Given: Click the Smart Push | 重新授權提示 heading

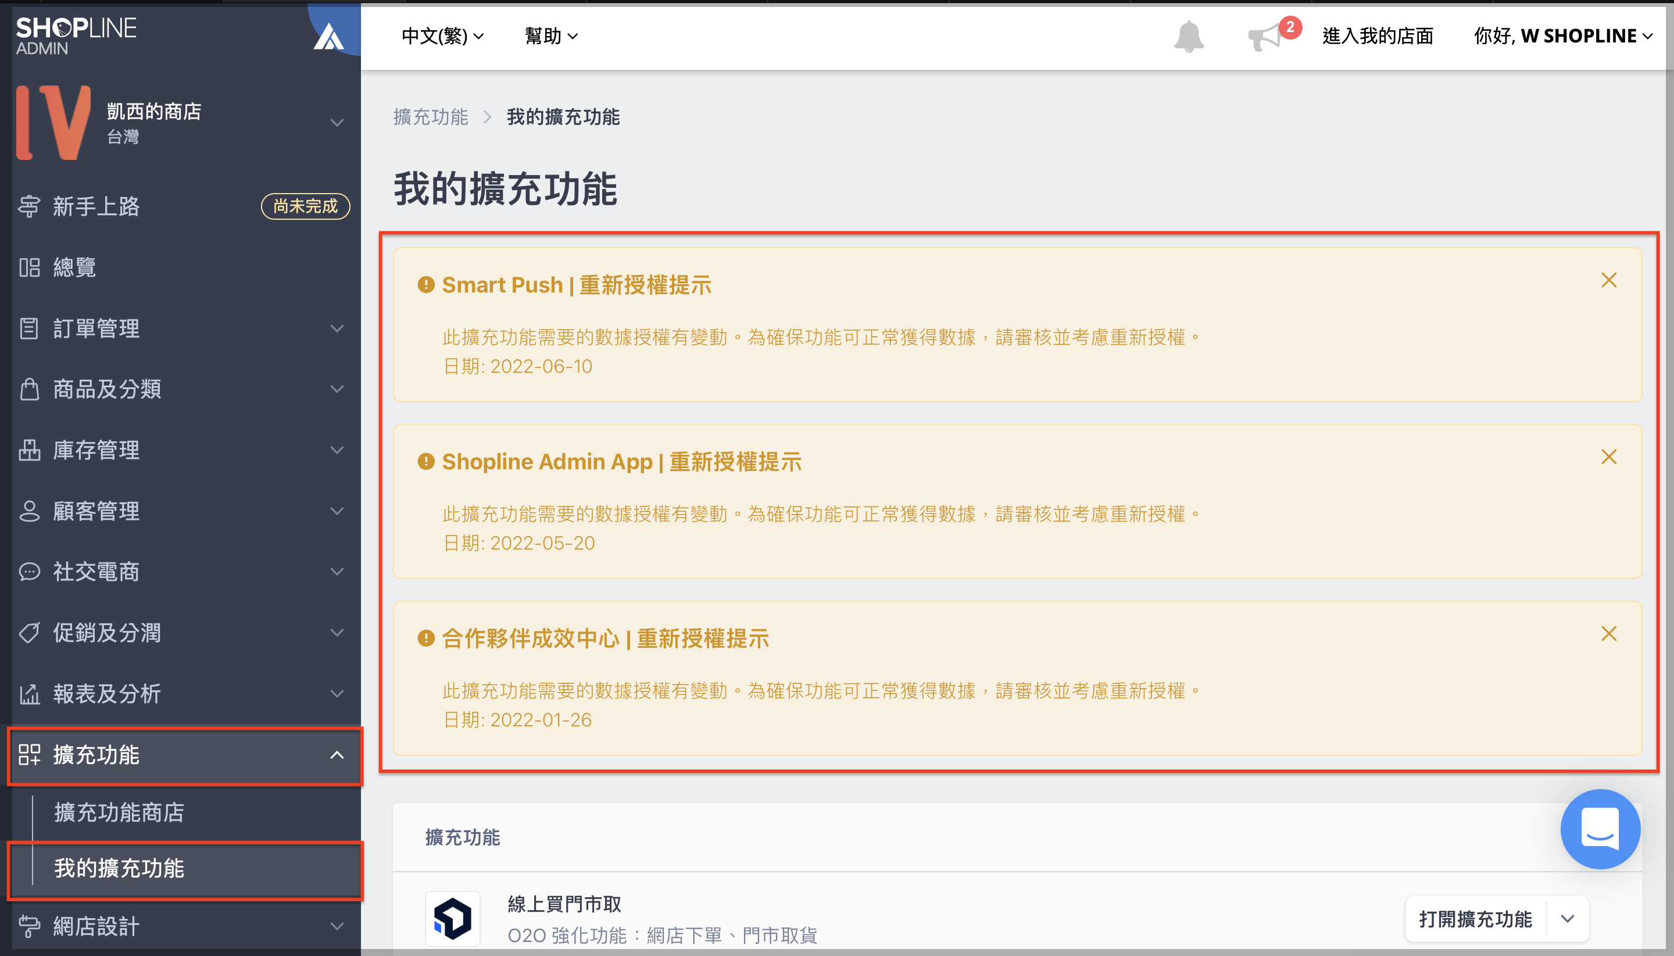Looking at the screenshot, I should click(x=576, y=285).
